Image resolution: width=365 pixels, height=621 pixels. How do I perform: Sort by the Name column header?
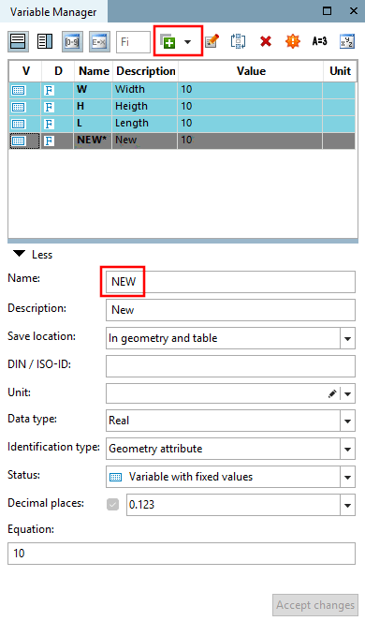click(94, 71)
